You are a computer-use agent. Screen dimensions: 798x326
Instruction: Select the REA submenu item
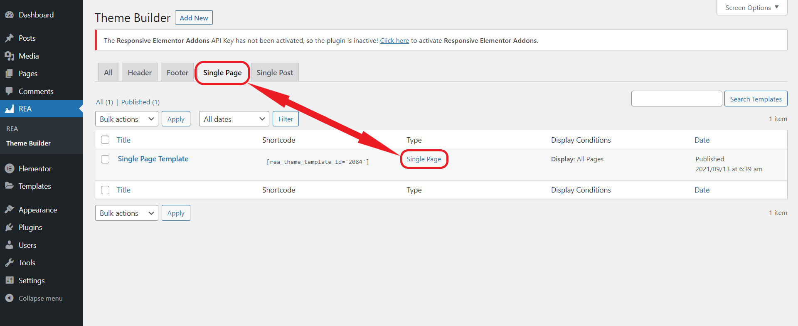[12, 129]
